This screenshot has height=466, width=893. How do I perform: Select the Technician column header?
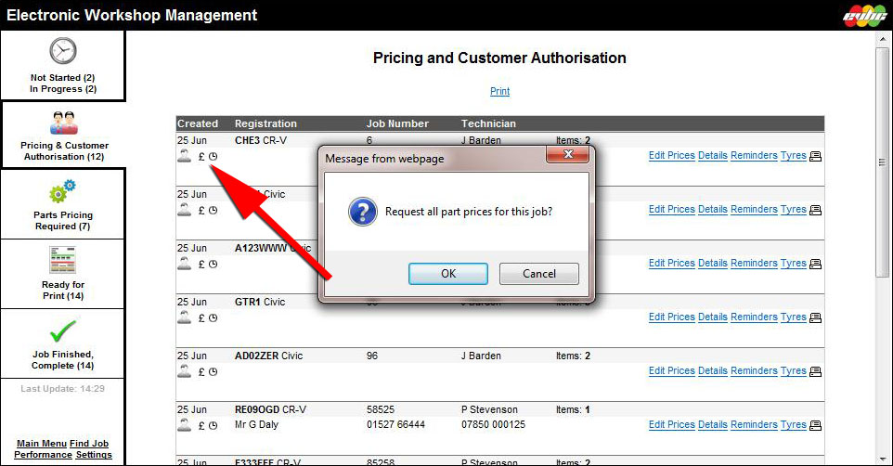[488, 123]
